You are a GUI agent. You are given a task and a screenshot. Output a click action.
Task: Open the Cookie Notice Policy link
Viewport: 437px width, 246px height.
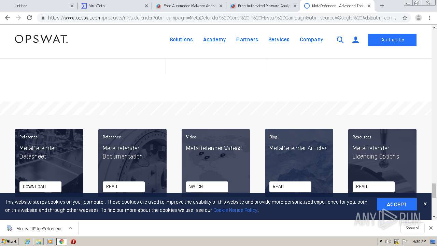pyautogui.click(x=235, y=210)
